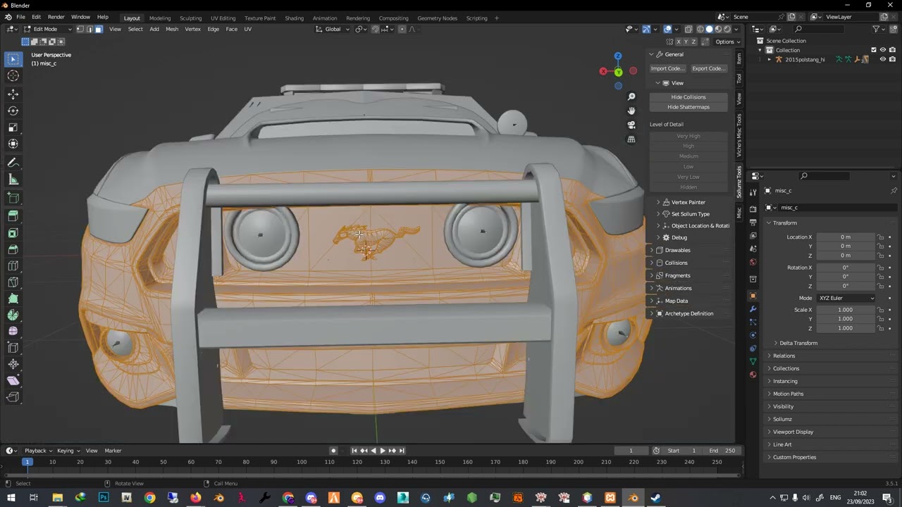
Task: Open Photoshop from the Windows taskbar
Action: tap(104, 498)
